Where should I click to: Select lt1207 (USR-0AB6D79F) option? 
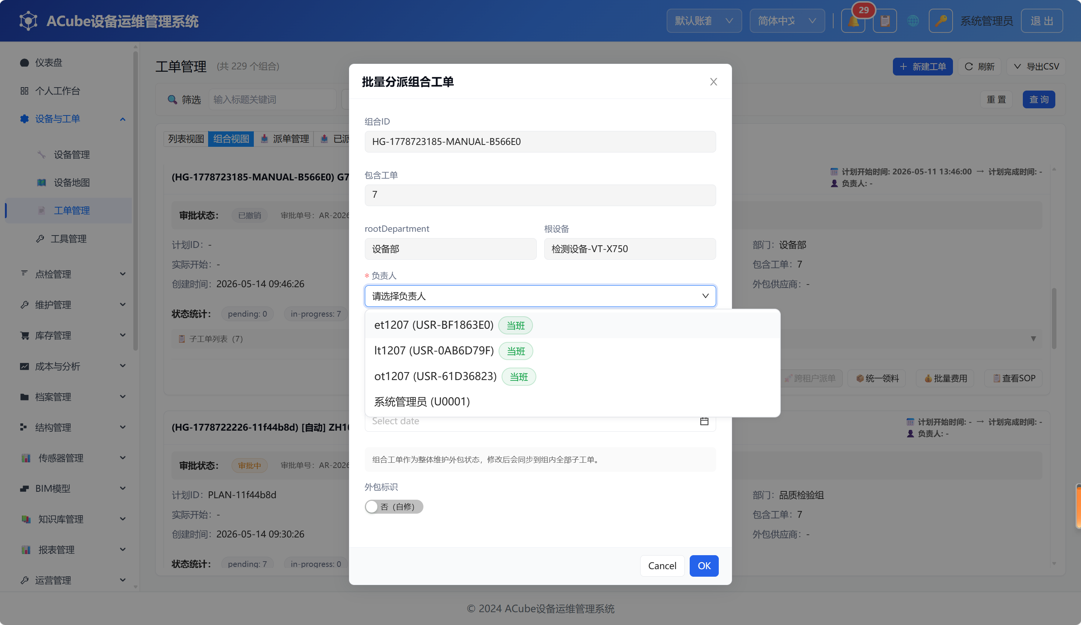[572, 351]
